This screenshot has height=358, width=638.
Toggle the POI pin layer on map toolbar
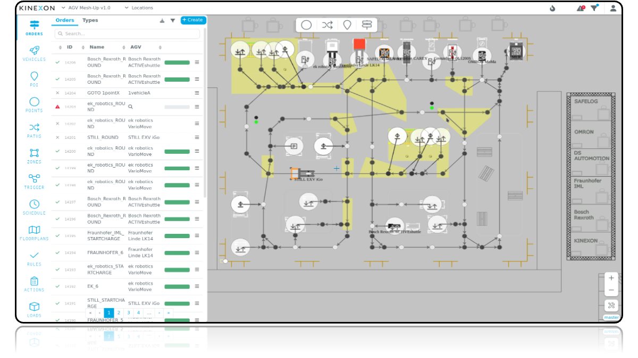click(347, 25)
